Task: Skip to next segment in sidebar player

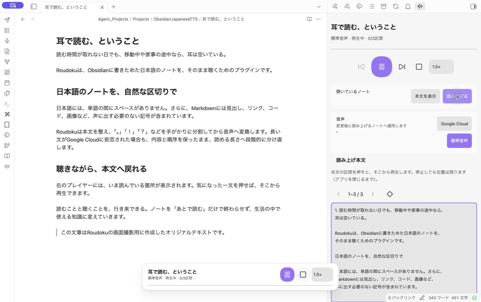Action: [402, 67]
